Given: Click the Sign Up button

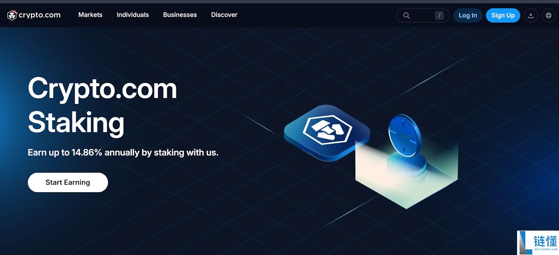Looking at the screenshot, I should 503,15.
